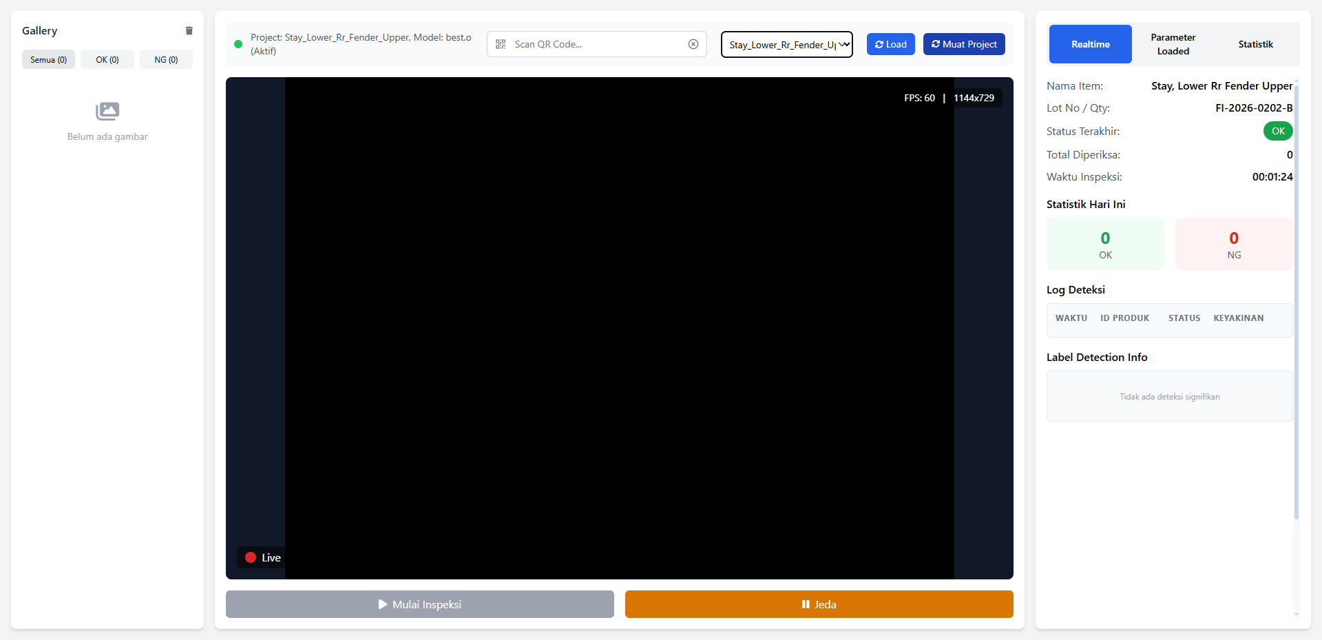
Task: Click the Total Diperiksa value 0
Action: pyautogui.click(x=1290, y=155)
